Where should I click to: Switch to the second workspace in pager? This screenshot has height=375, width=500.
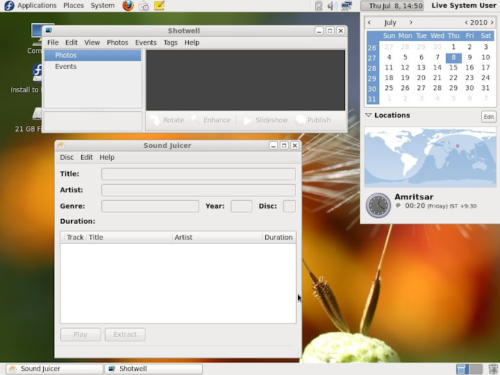tap(476, 369)
